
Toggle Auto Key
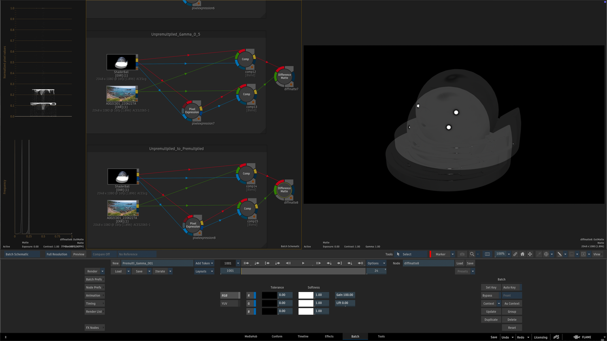tap(511, 287)
